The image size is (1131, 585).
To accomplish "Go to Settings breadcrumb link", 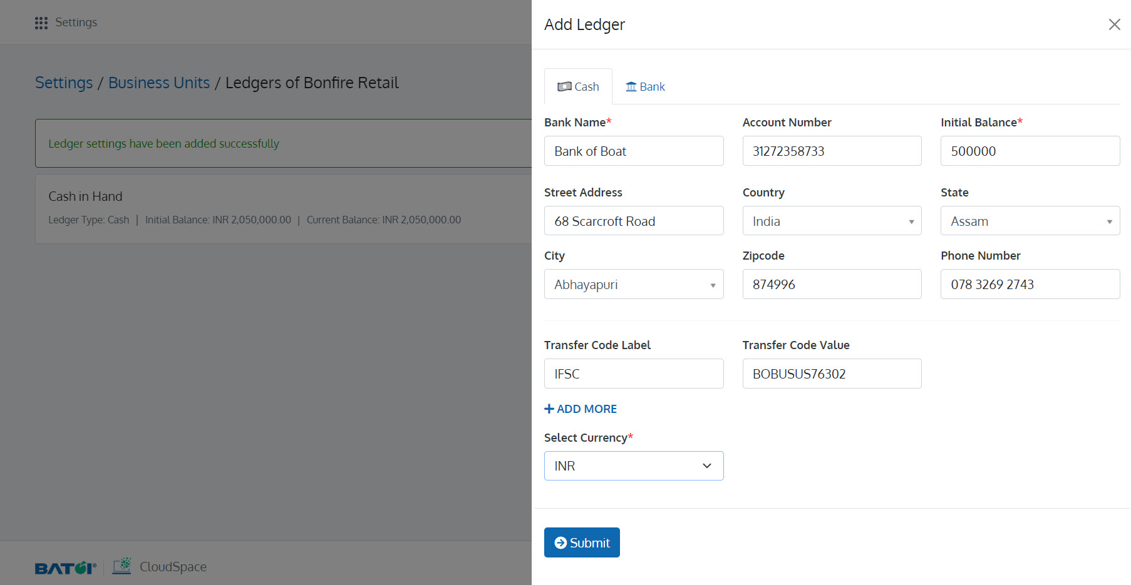I will [x=64, y=83].
